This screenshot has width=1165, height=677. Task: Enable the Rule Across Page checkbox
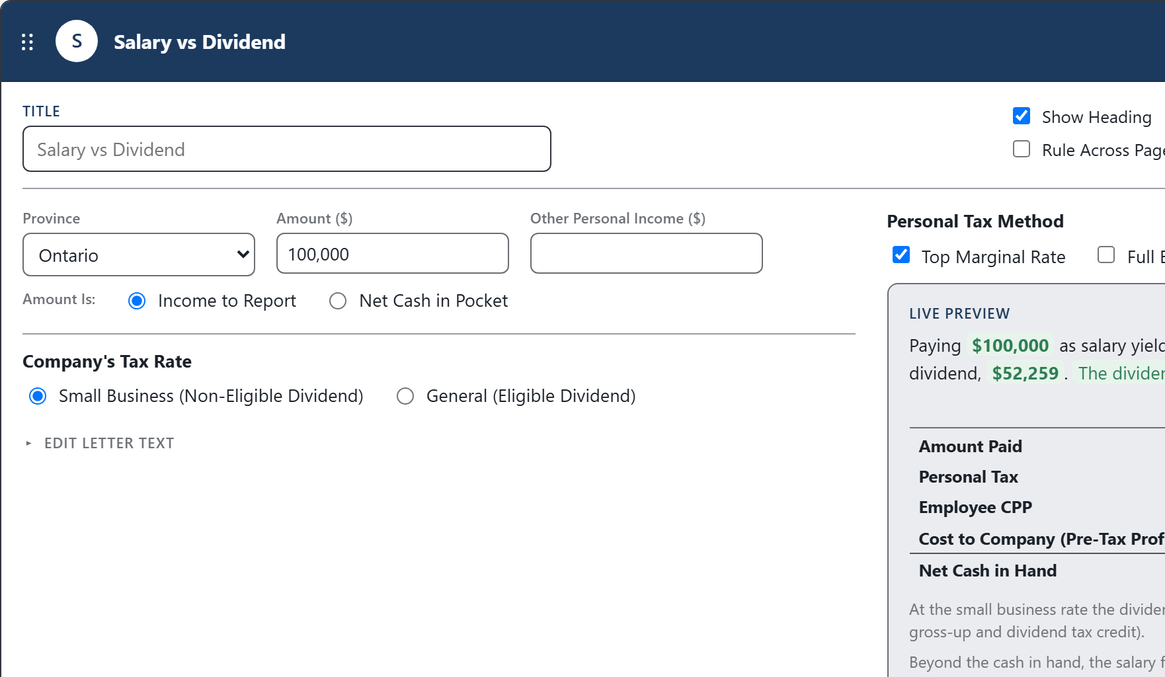[1022, 149]
